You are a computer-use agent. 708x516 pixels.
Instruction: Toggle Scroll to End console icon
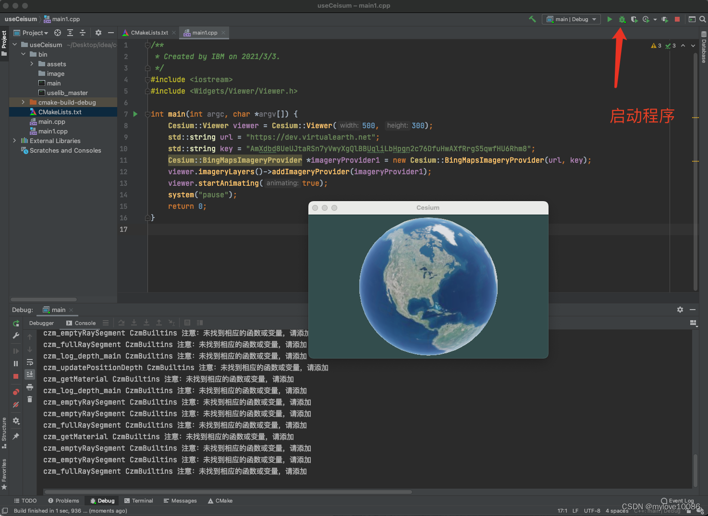point(30,374)
